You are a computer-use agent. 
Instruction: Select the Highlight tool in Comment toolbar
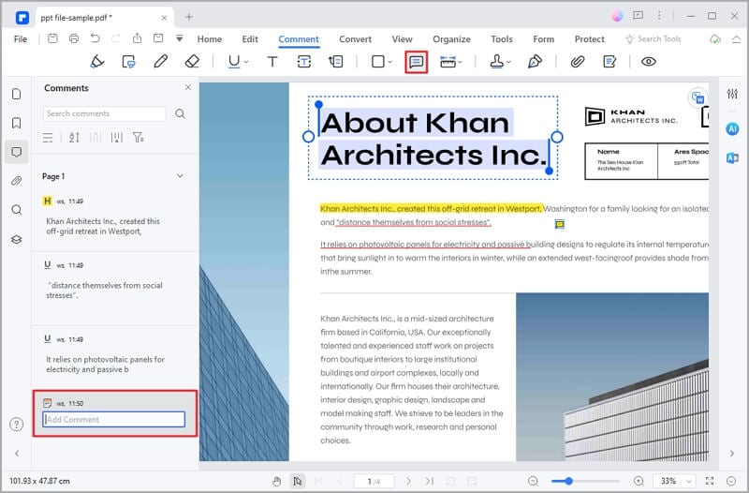pos(97,62)
